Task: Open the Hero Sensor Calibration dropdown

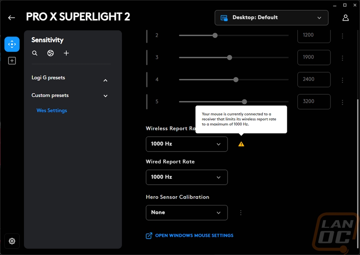Action: click(x=187, y=212)
